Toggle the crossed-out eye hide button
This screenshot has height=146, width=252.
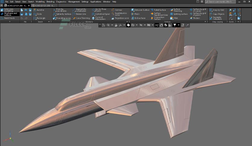(141, 25)
